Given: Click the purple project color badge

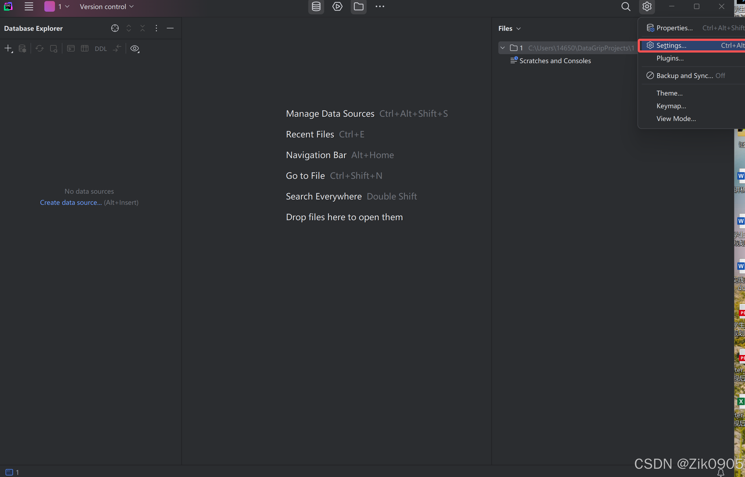Looking at the screenshot, I should pyautogui.click(x=50, y=7).
